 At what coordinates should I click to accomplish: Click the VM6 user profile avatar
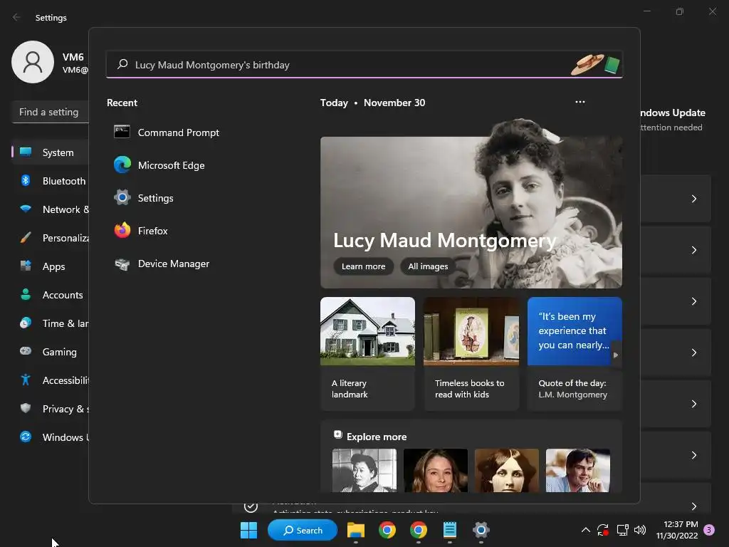pos(33,62)
